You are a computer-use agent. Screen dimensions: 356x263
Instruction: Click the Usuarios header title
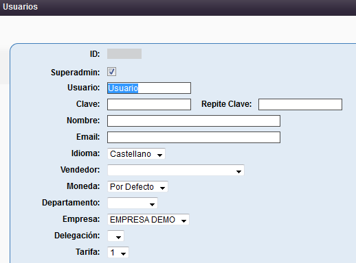tap(20, 7)
